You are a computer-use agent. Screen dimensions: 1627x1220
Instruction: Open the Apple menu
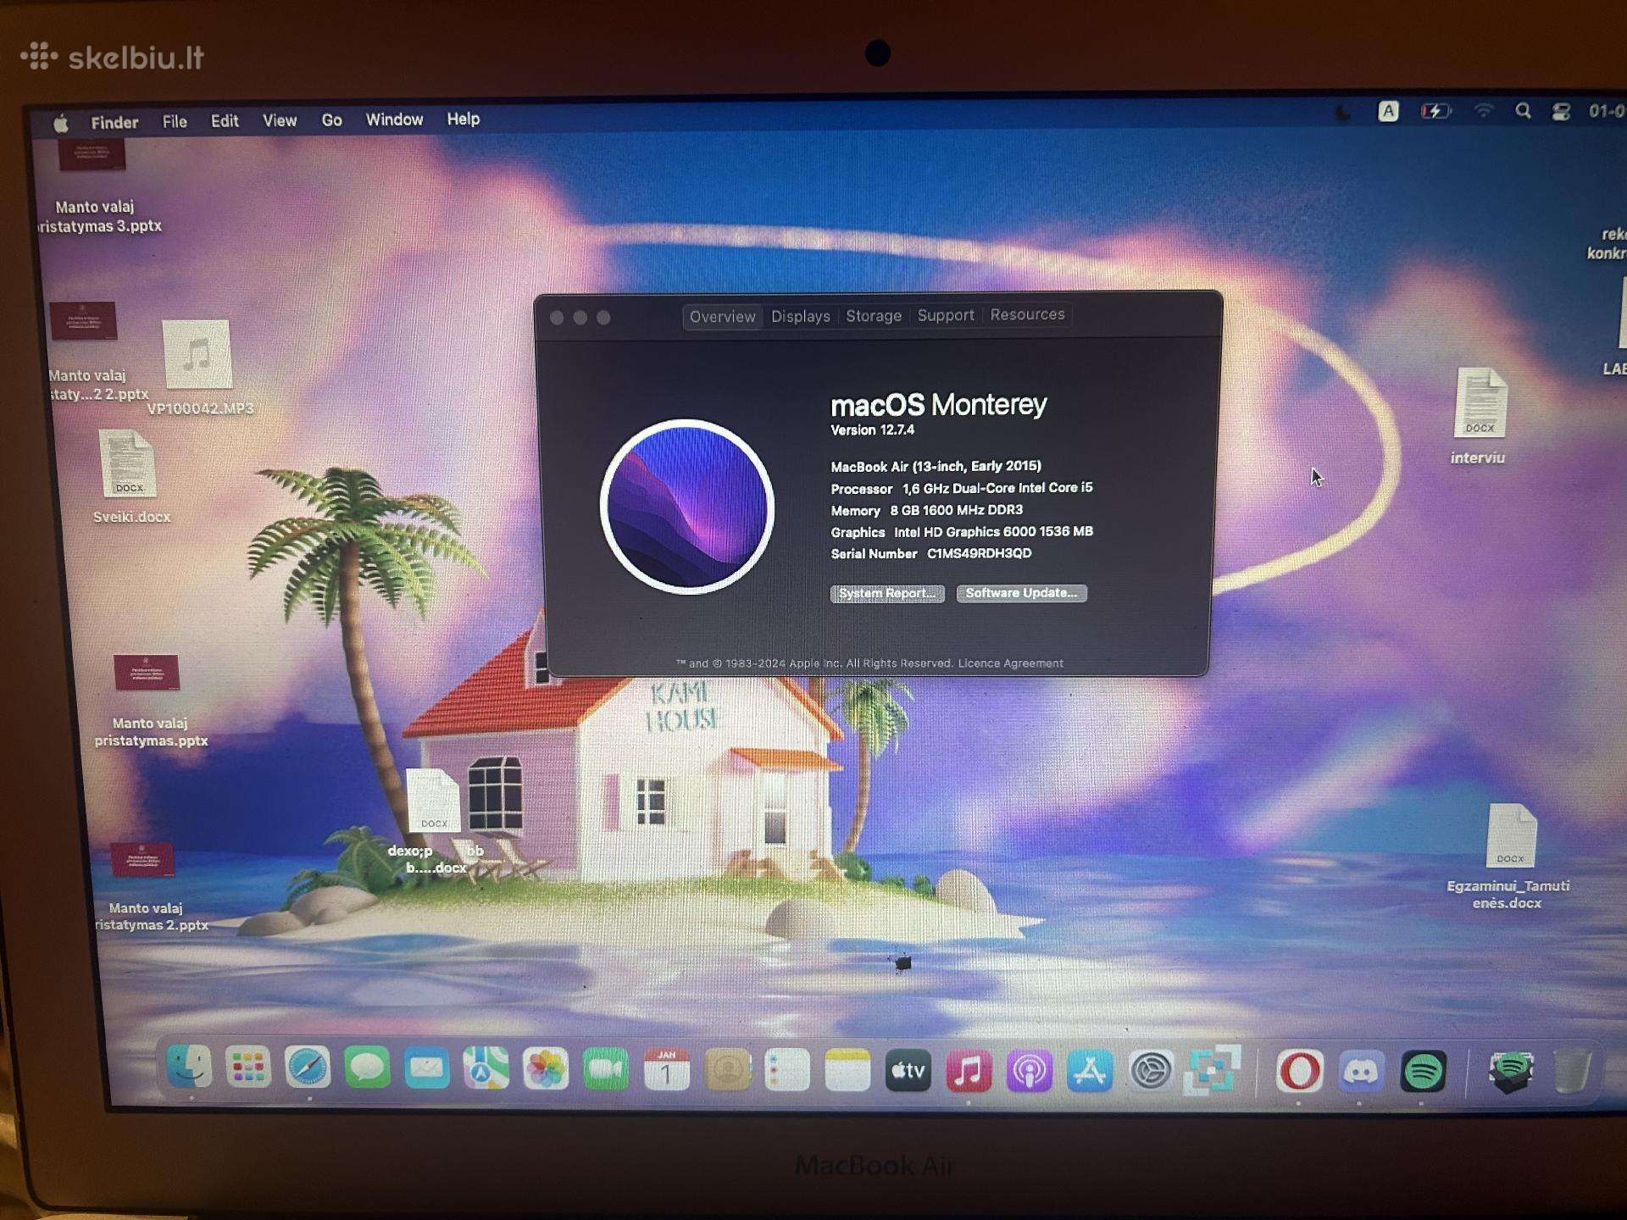tap(61, 124)
